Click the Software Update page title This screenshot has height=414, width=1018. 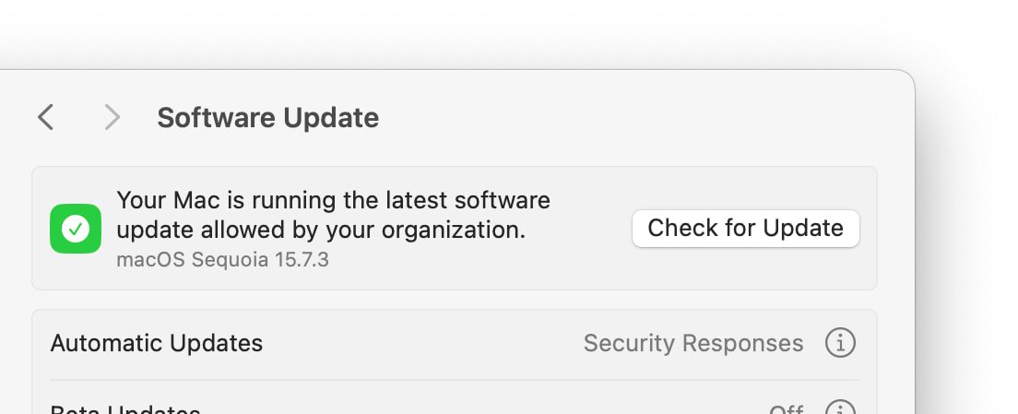coord(267,117)
